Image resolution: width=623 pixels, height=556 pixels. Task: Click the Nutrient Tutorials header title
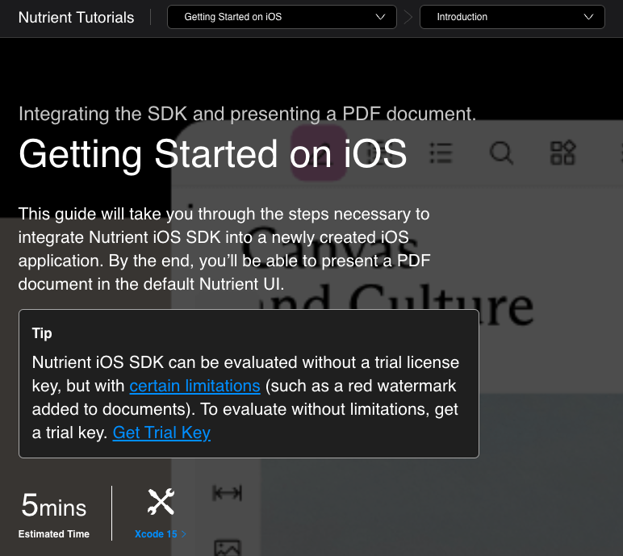point(76,17)
